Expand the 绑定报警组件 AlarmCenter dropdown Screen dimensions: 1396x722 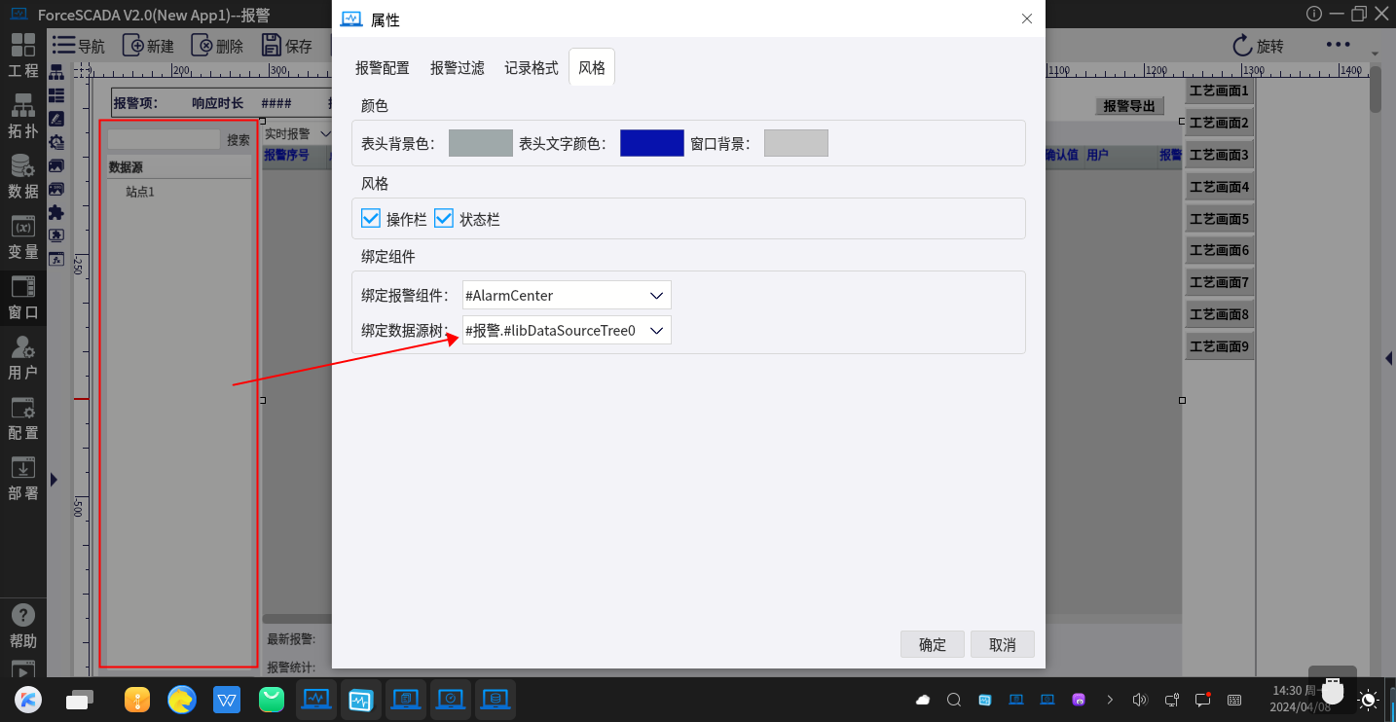pyautogui.click(x=657, y=295)
